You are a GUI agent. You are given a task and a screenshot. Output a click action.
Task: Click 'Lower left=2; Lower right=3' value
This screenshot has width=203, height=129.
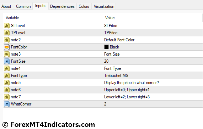(x=127, y=97)
